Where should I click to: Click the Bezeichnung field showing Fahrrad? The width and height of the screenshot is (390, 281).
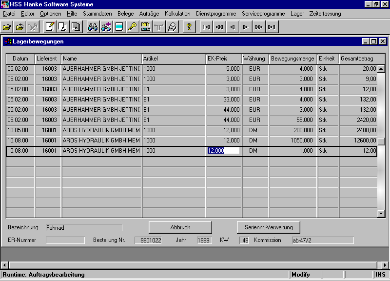tap(83, 227)
